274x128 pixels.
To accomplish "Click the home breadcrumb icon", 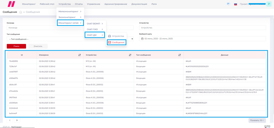I will pyautogui.click(x=21, y=12).
